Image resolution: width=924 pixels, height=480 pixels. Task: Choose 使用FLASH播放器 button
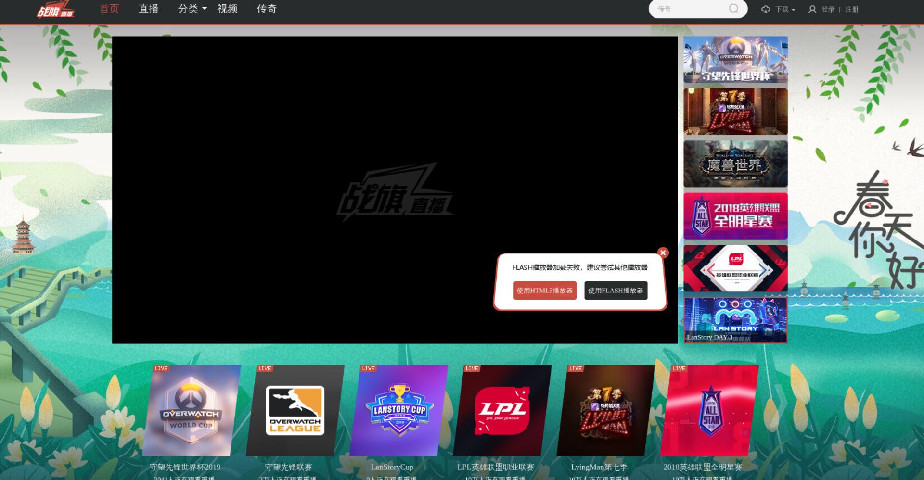coord(616,291)
